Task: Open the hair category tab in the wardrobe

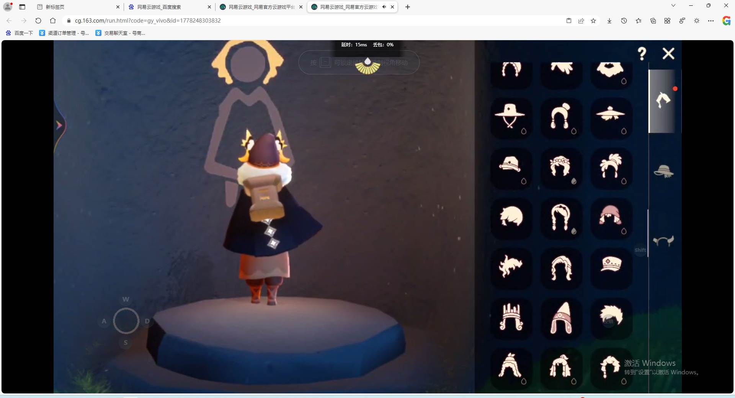Action: [x=664, y=101]
